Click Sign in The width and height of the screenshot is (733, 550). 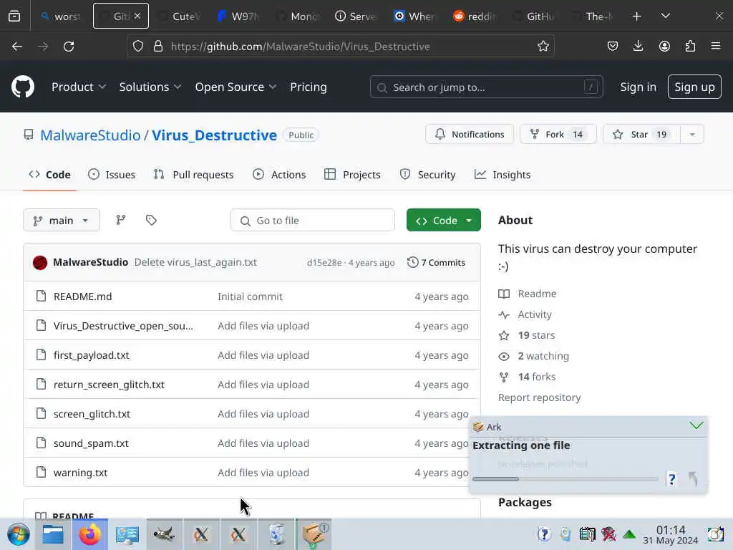coord(638,87)
